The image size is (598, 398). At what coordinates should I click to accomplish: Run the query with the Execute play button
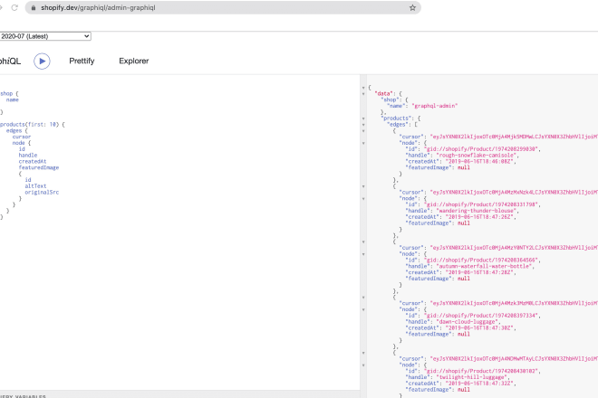tap(42, 61)
